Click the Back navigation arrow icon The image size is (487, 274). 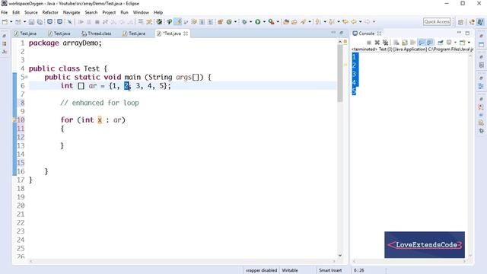click(354, 22)
